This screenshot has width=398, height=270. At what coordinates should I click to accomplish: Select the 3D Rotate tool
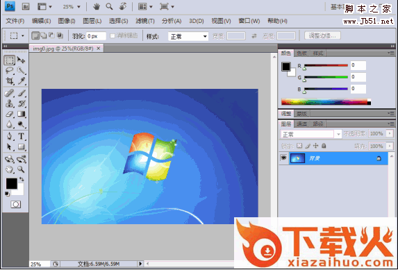click(10, 159)
